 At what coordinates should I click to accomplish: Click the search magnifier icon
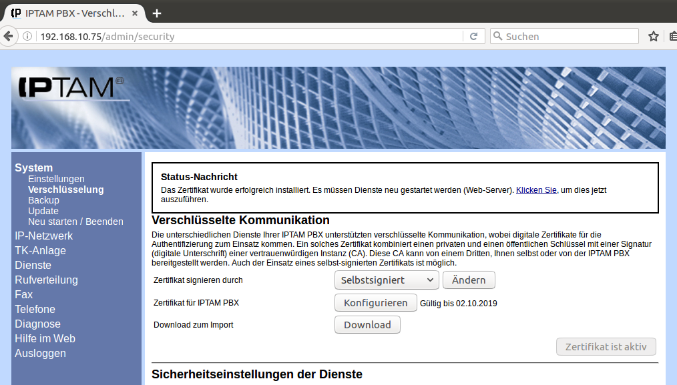coord(497,36)
